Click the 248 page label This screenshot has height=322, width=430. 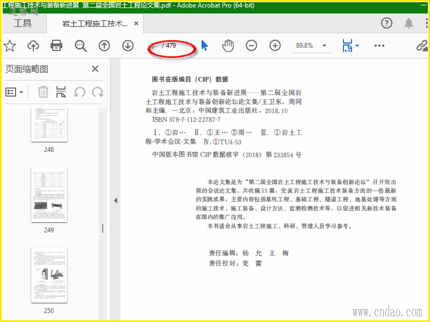click(49, 150)
